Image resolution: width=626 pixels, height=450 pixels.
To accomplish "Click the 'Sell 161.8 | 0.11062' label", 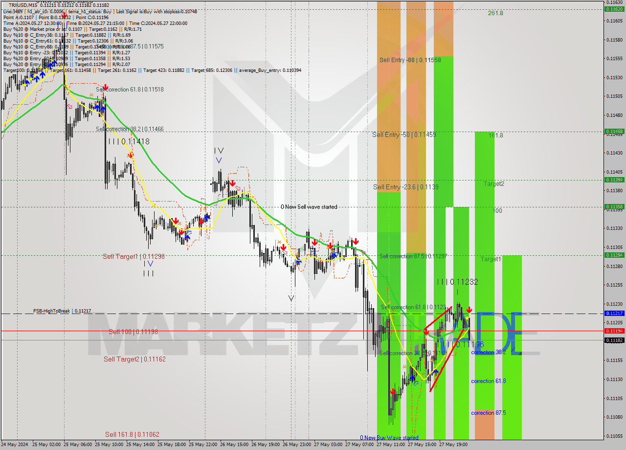I will click(132, 434).
